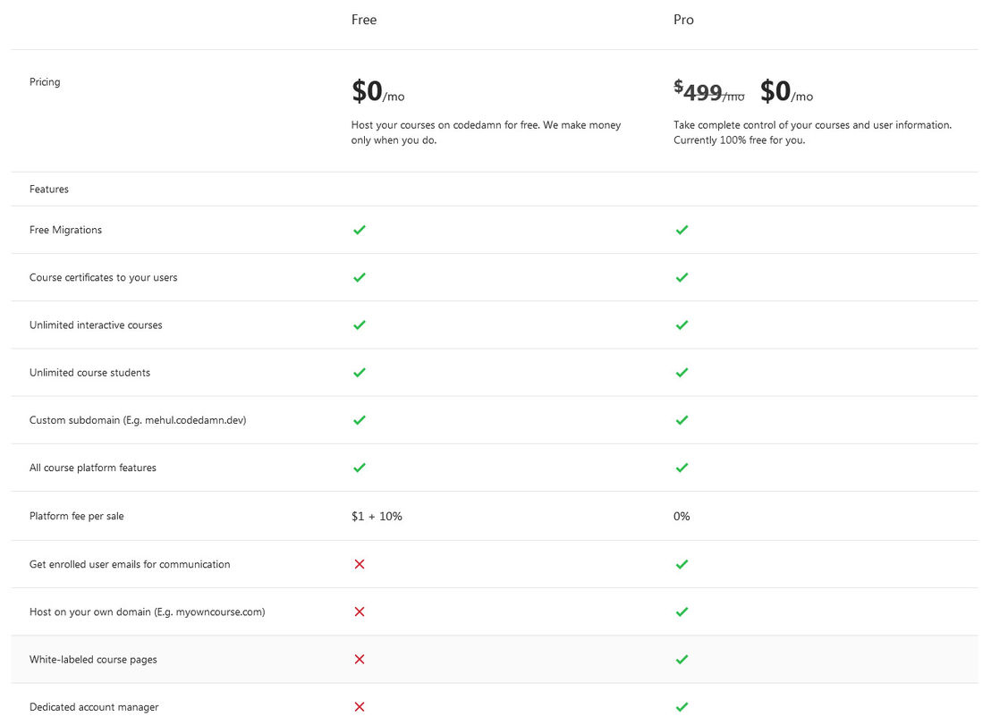991x725 pixels.
Task: Click the Pro checkmark for Dedicated account manager
Action: click(682, 706)
